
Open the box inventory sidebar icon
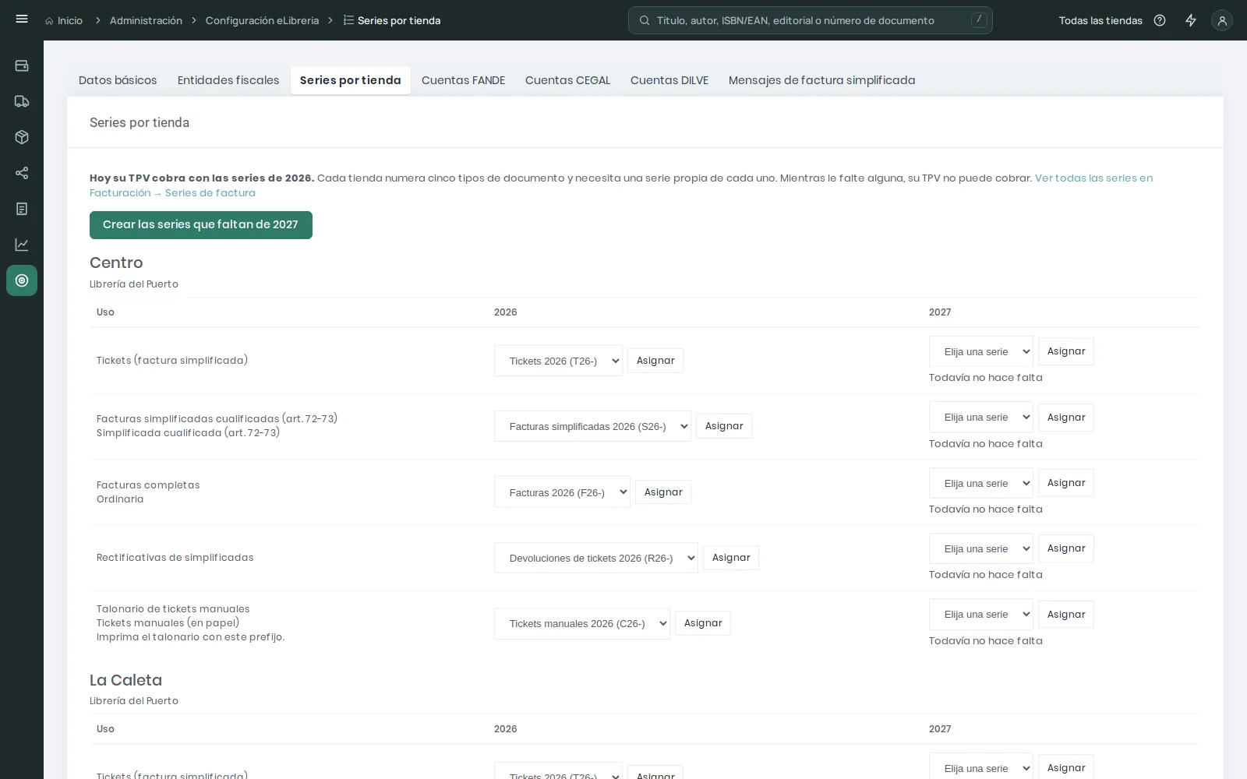coord(22,137)
